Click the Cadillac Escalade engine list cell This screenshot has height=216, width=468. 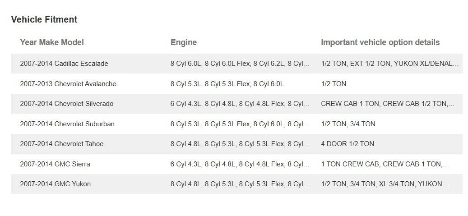pos(240,64)
